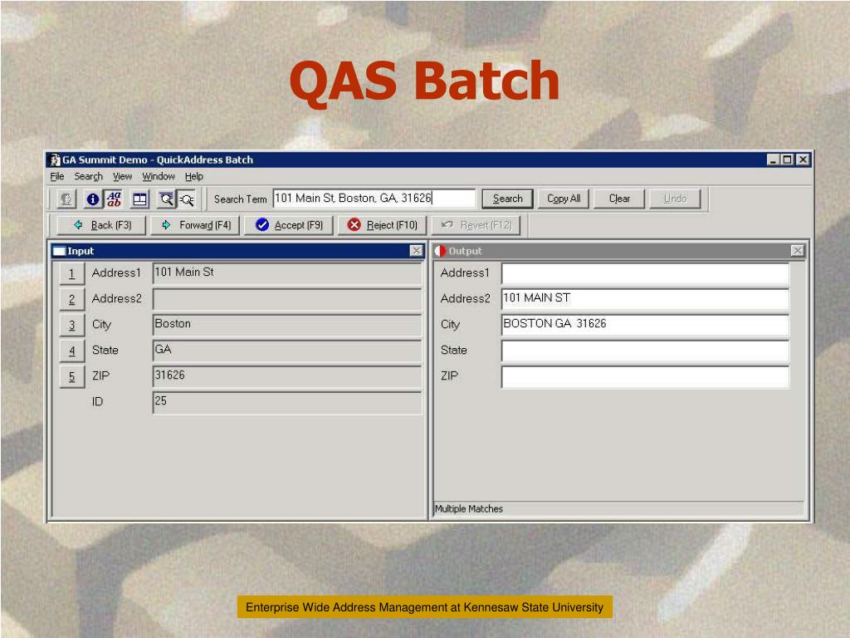Click the empty Input Address2 field

click(x=287, y=299)
